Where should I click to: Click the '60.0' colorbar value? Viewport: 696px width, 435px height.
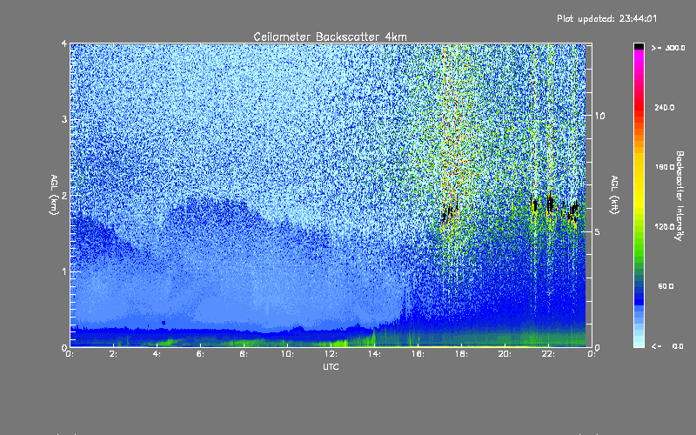pos(666,286)
